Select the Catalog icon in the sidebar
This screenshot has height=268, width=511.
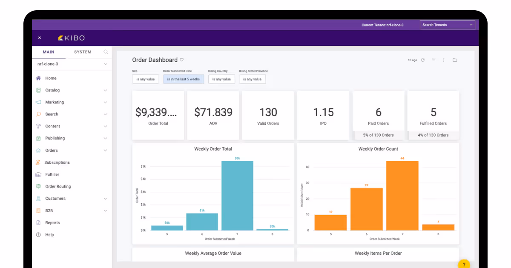tap(38, 90)
